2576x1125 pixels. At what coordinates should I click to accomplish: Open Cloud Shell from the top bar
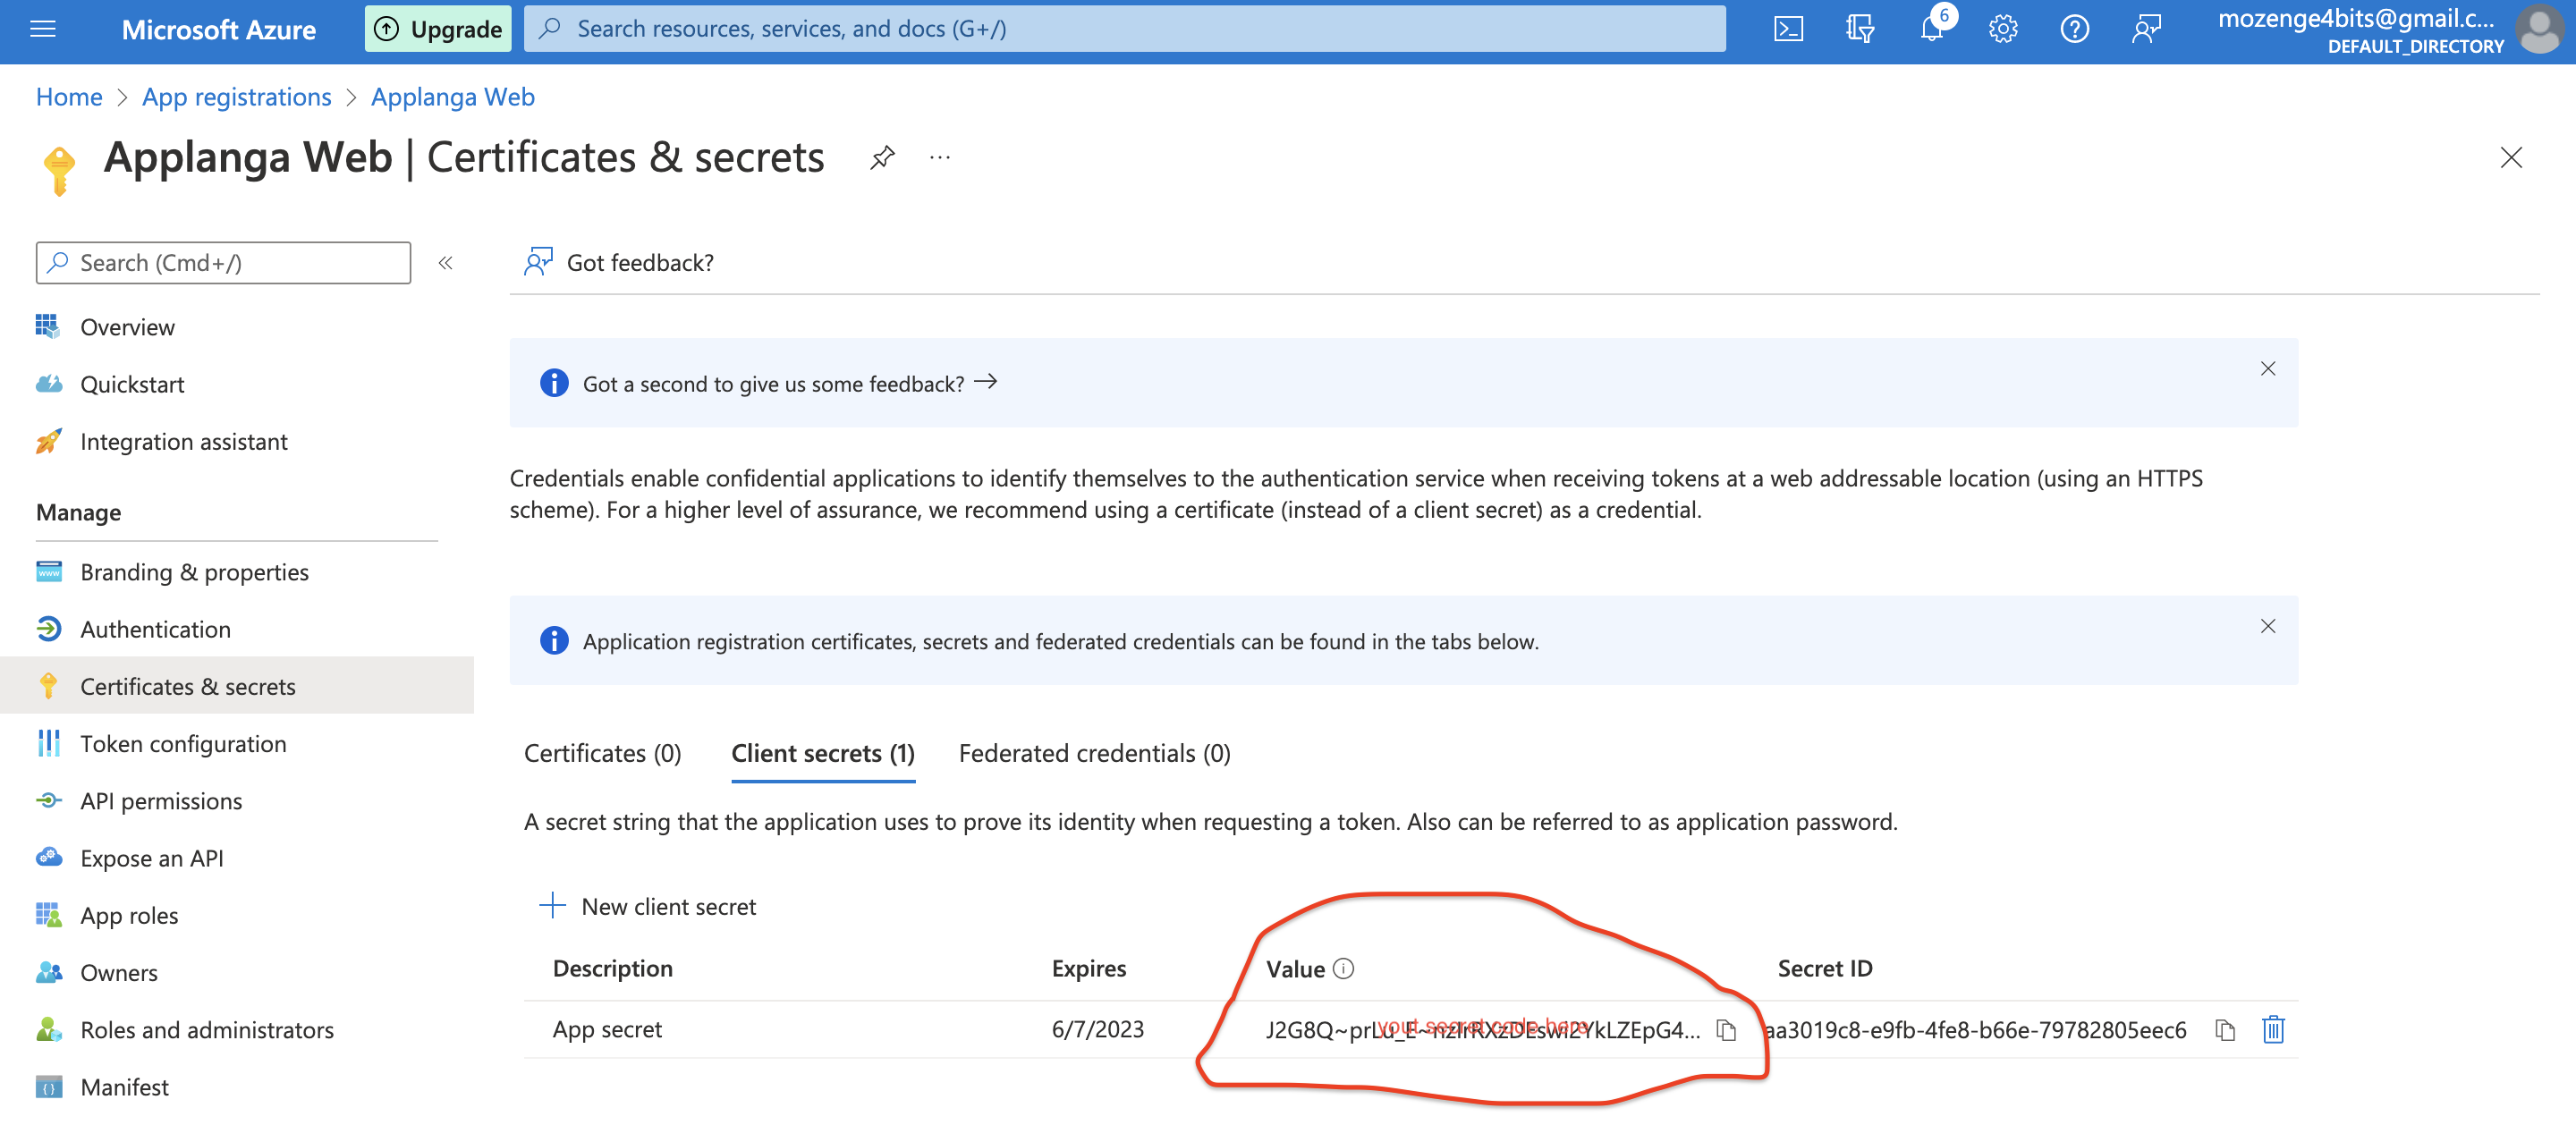tap(1788, 29)
